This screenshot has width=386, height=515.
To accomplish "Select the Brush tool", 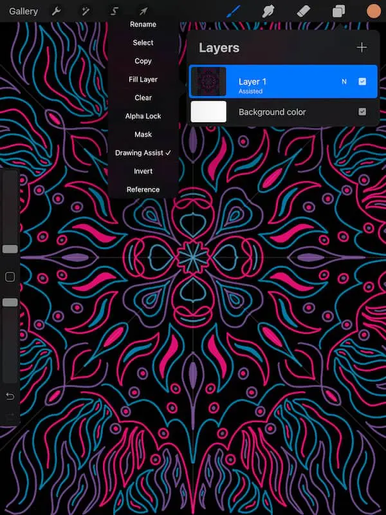I will coord(234,12).
